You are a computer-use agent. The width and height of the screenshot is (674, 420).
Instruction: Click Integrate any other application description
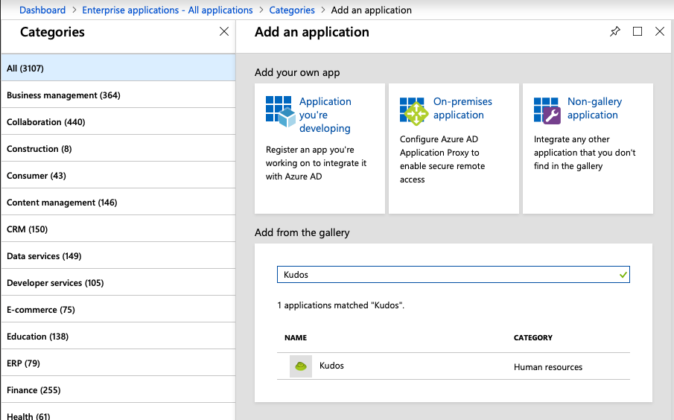[585, 153]
